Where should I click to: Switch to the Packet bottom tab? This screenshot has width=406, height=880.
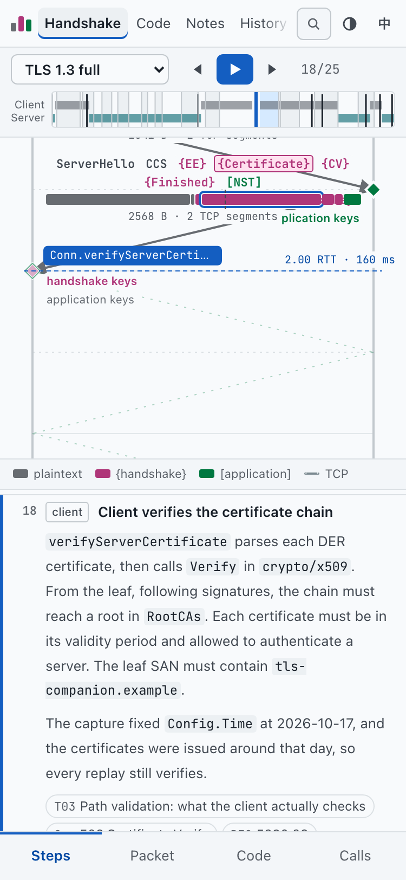(152, 856)
